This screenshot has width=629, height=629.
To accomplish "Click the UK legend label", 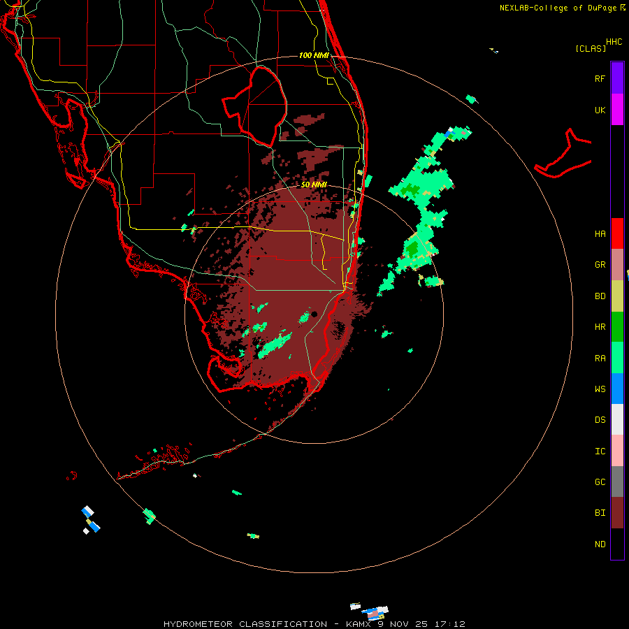I will pyautogui.click(x=600, y=110).
